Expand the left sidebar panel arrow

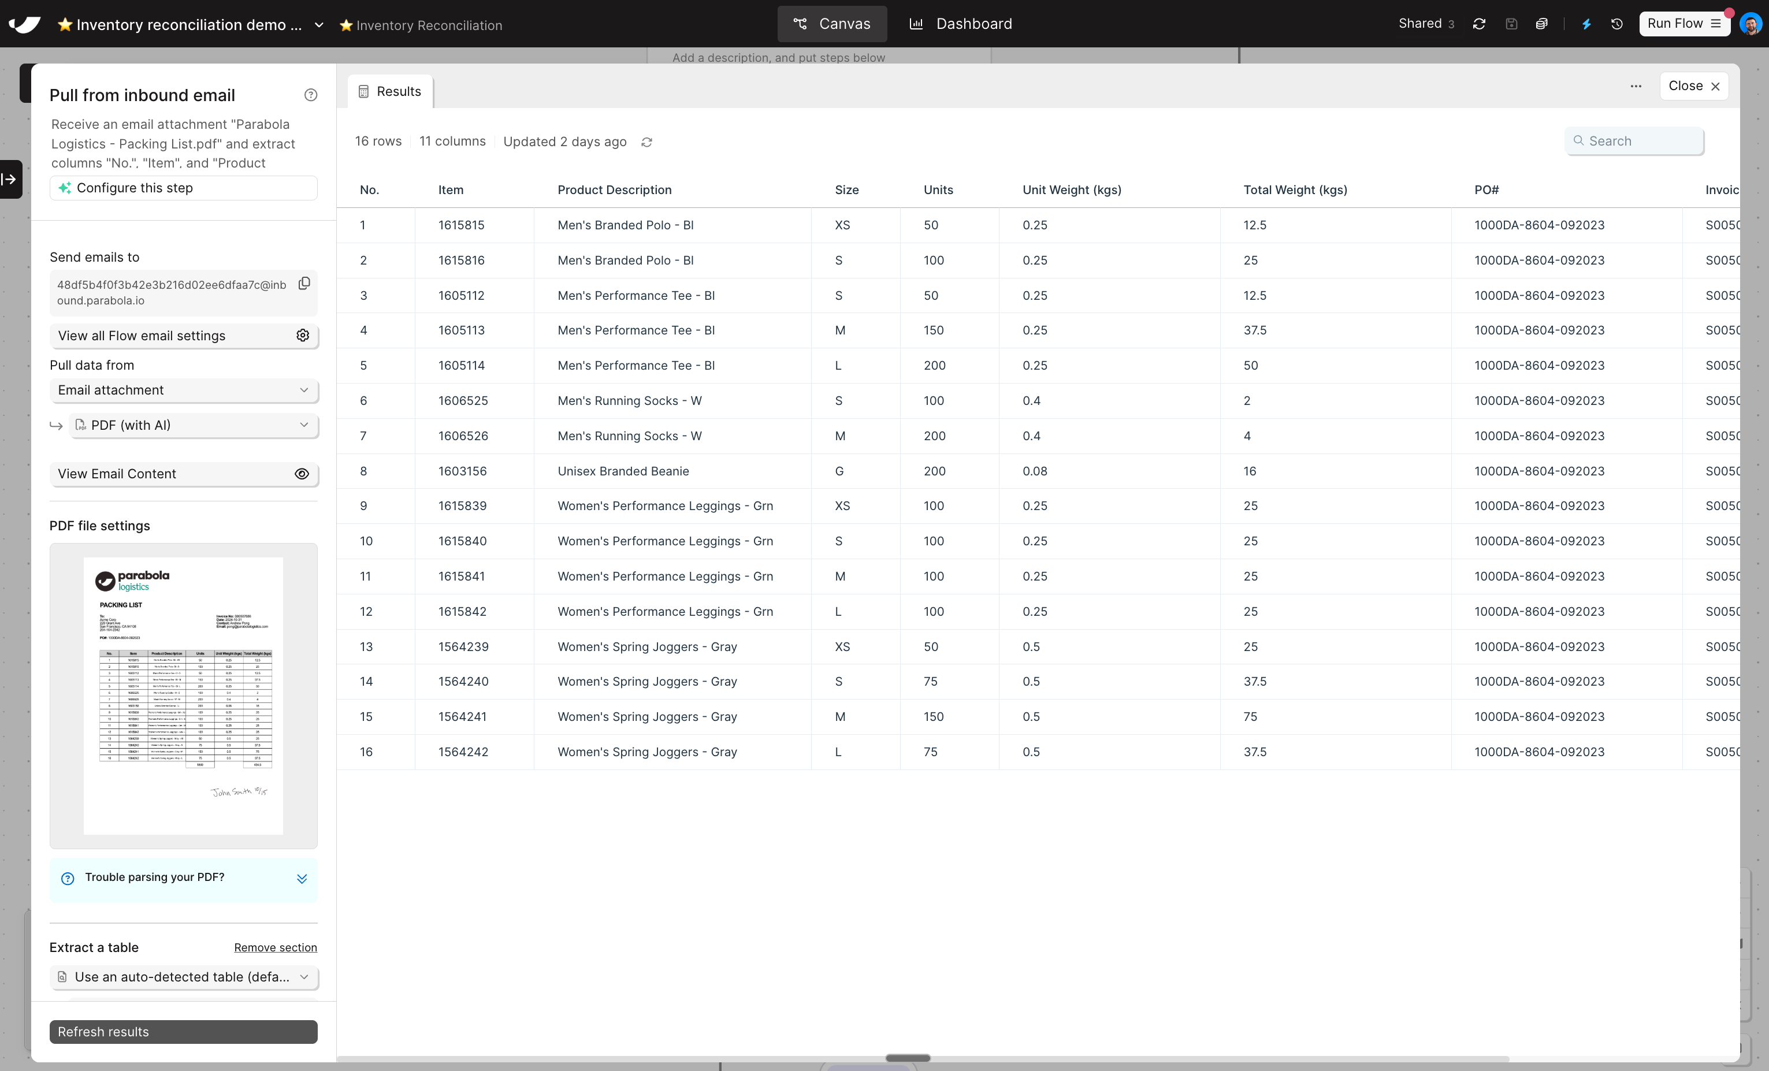click(x=10, y=180)
